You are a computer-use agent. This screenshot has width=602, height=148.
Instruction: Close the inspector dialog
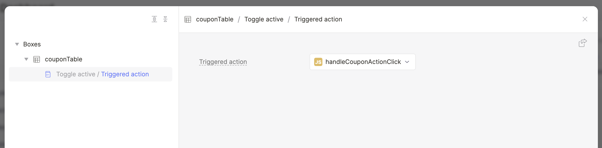[x=585, y=19]
